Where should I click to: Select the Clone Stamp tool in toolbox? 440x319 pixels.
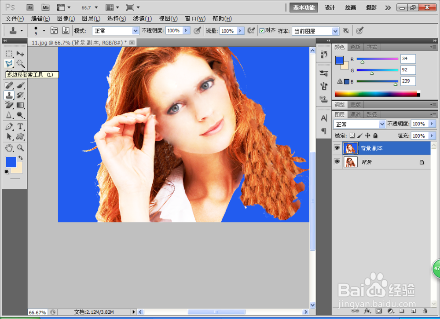point(9,95)
